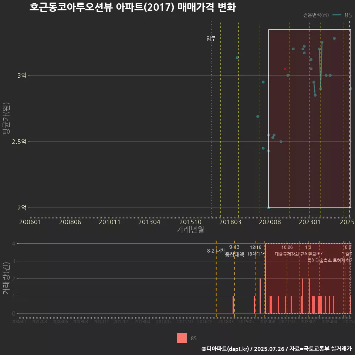The image size is (355, 355).
Task: Click '201201' on the volume chart x-axis
Action: [121, 321]
